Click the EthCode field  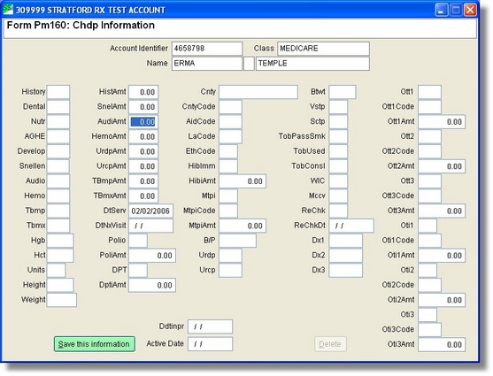click(x=228, y=151)
